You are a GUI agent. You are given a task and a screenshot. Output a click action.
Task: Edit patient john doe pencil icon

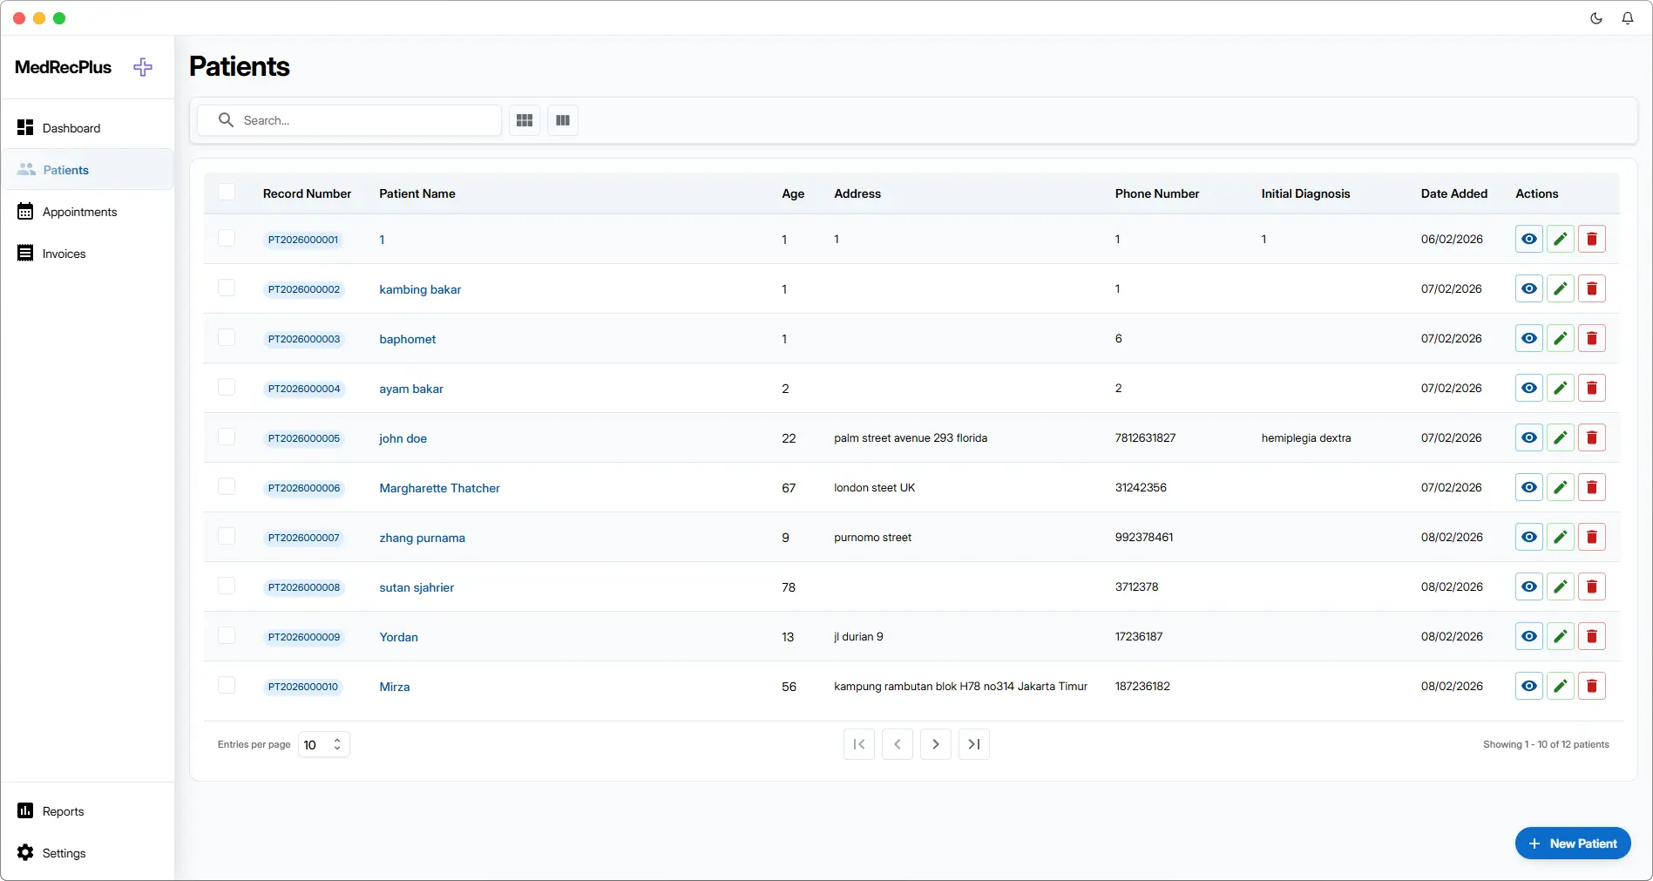[1561, 437]
